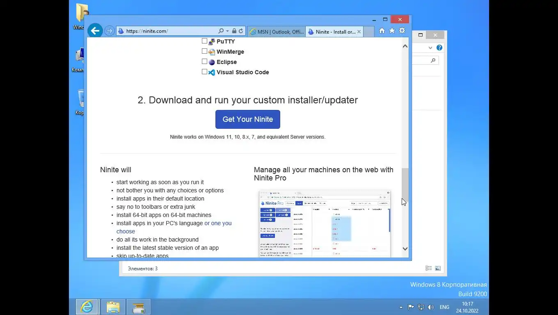
Task: Click the Ninite favicon in the address bar
Action: pyautogui.click(x=121, y=31)
